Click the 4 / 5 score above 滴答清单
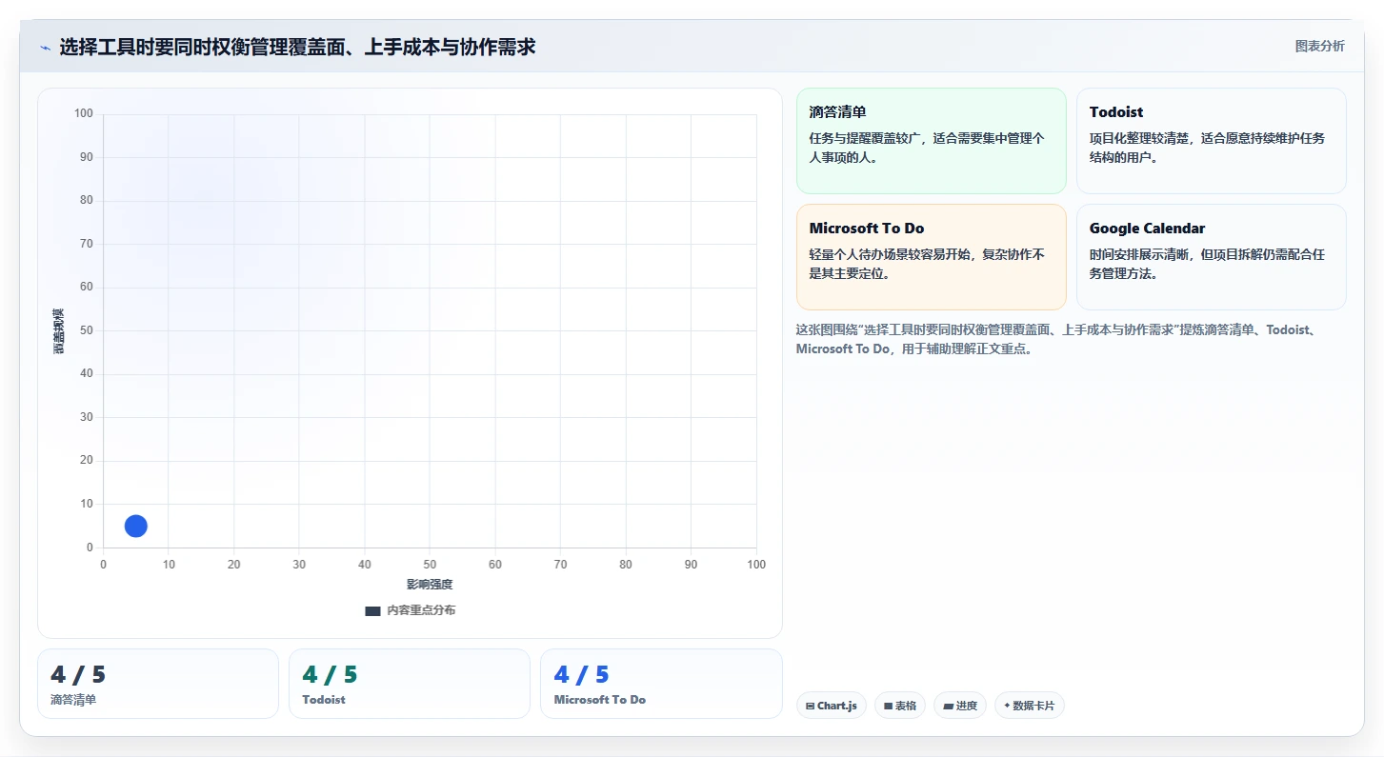The image size is (1384, 757). click(x=78, y=675)
